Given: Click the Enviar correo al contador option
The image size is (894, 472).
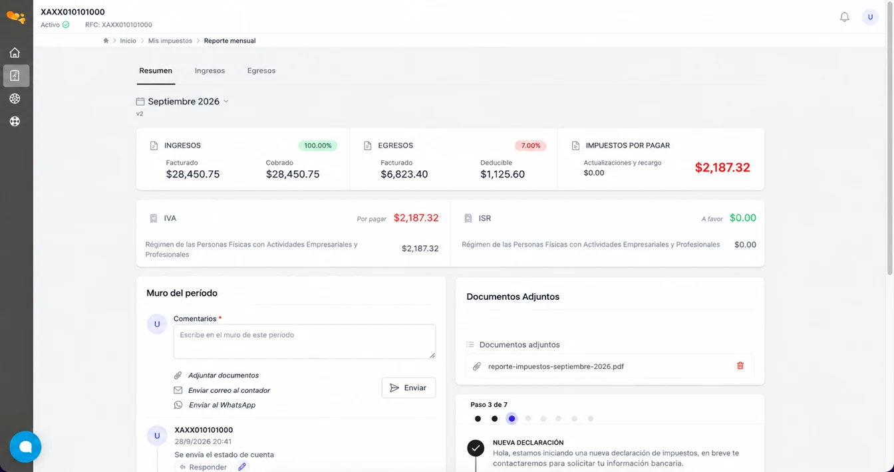Looking at the screenshot, I should pyautogui.click(x=229, y=390).
